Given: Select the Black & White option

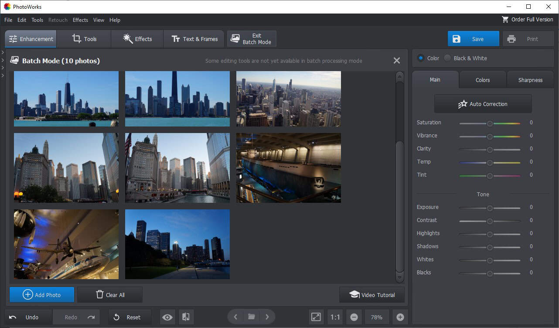Looking at the screenshot, I should [x=465, y=58].
